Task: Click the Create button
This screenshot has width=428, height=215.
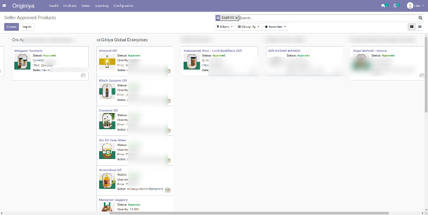Action: pyautogui.click(x=12, y=27)
